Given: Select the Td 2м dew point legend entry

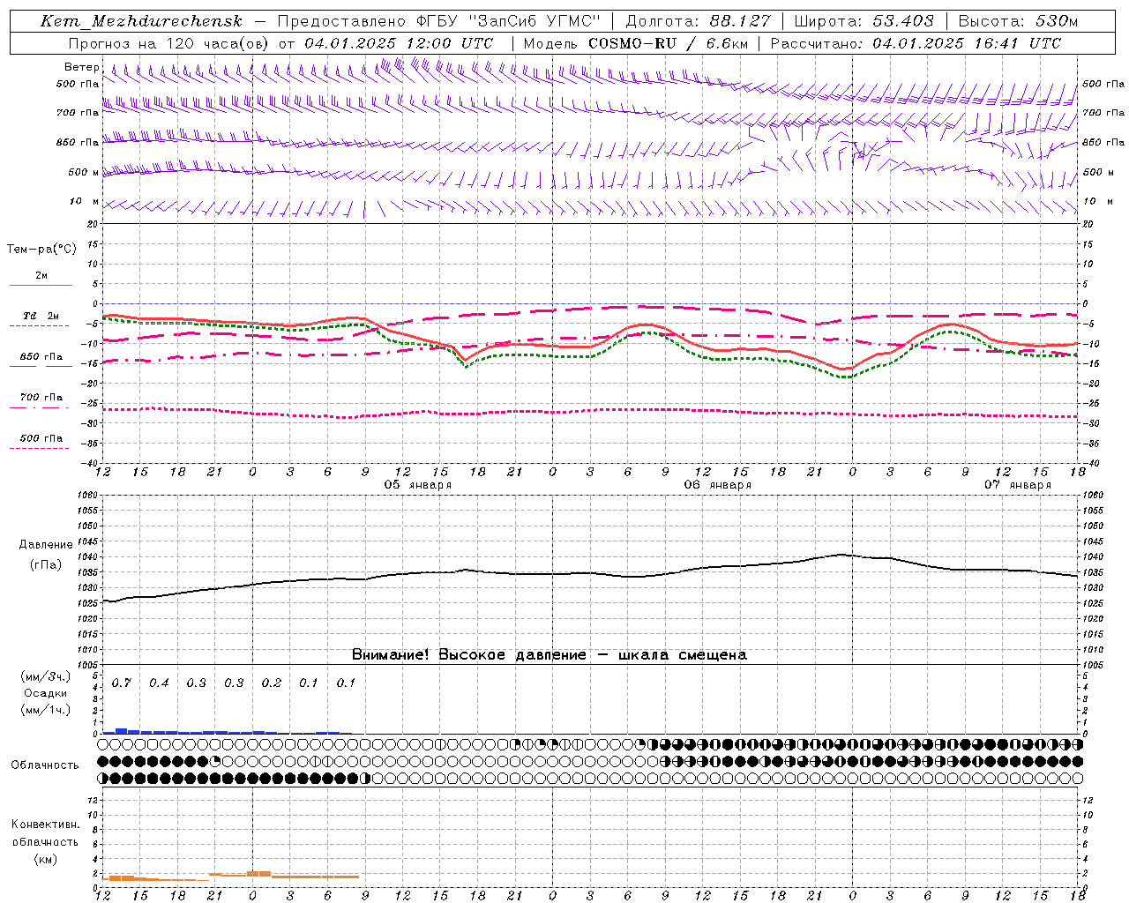Looking at the screenshot, I should pos(41,316).
